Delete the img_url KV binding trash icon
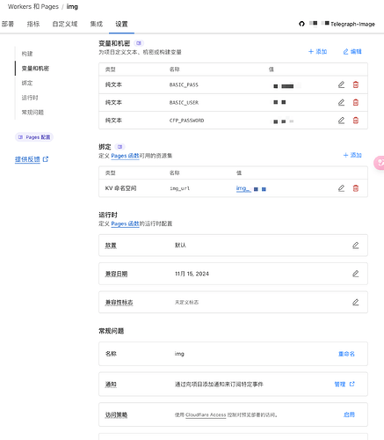The height and width of the screenshot is (440, 384). click(x=356, y=188)
